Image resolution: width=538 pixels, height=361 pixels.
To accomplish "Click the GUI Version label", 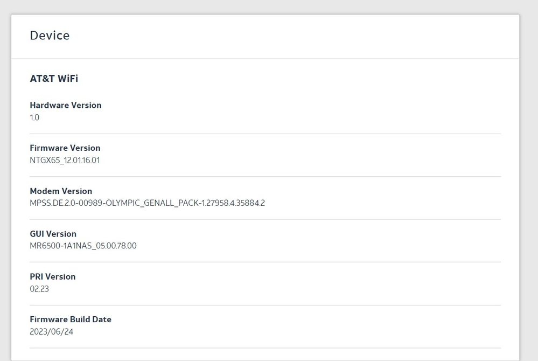I will 53,234.
